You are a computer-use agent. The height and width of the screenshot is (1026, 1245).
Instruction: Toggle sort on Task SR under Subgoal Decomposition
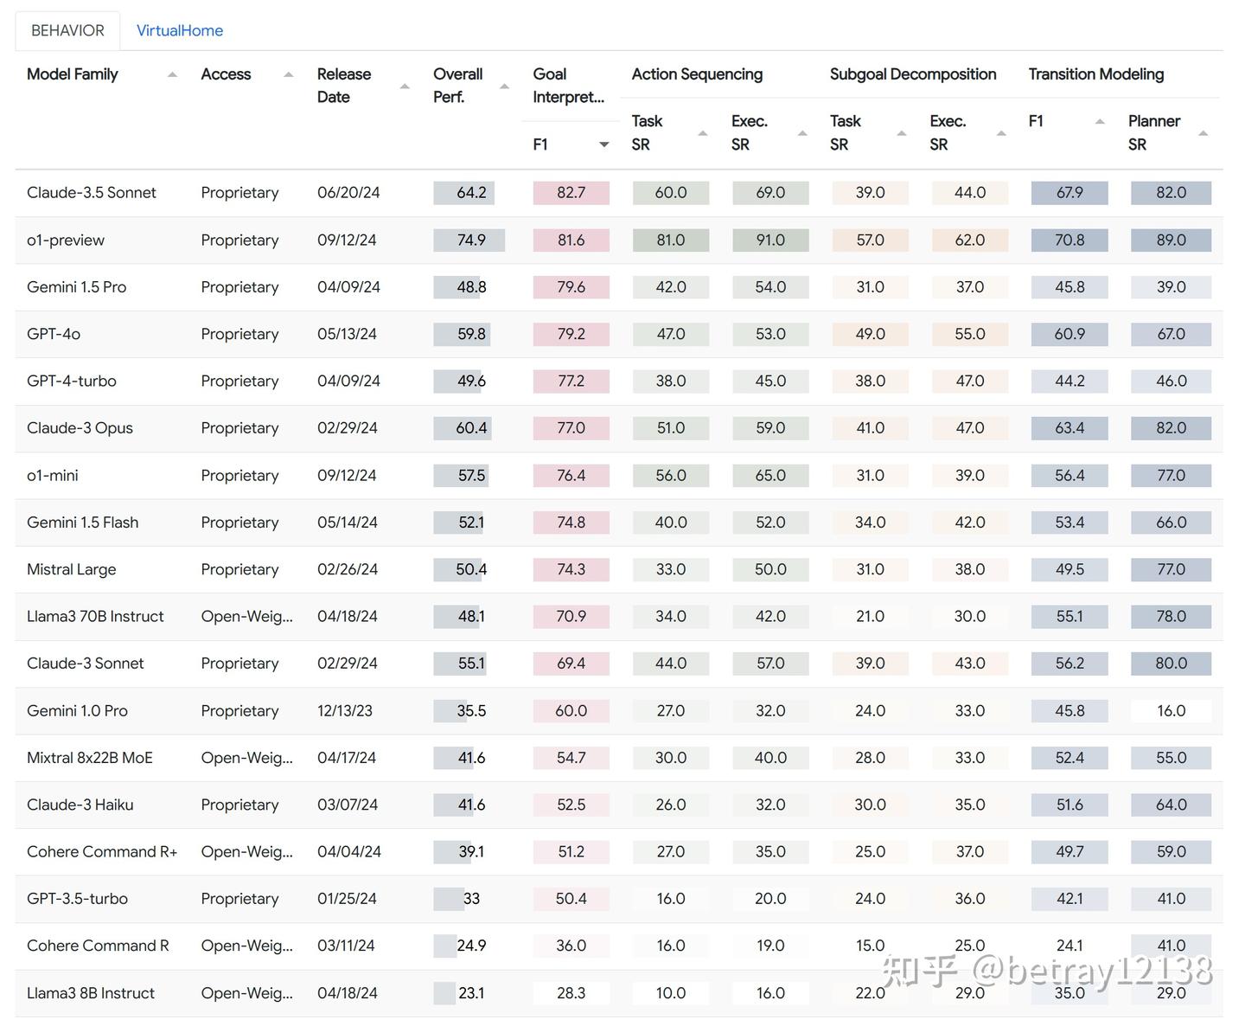903,132
